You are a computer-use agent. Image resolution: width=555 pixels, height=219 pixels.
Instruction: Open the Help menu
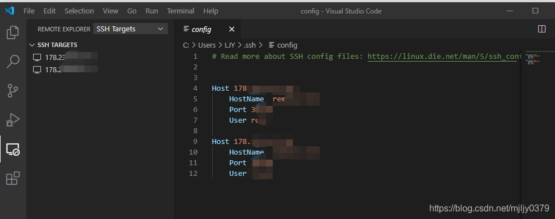click(210, 11)
